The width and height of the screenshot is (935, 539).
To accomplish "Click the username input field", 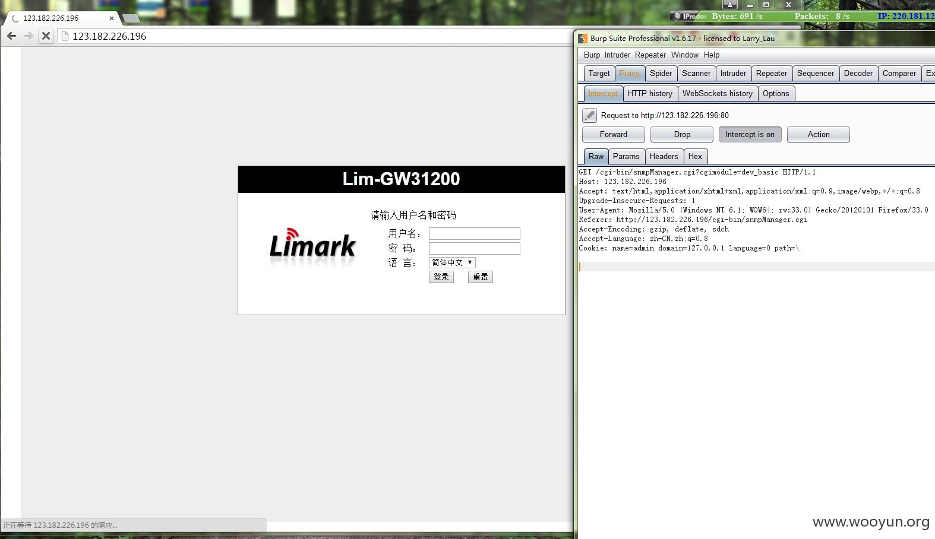I will point(474,234).
